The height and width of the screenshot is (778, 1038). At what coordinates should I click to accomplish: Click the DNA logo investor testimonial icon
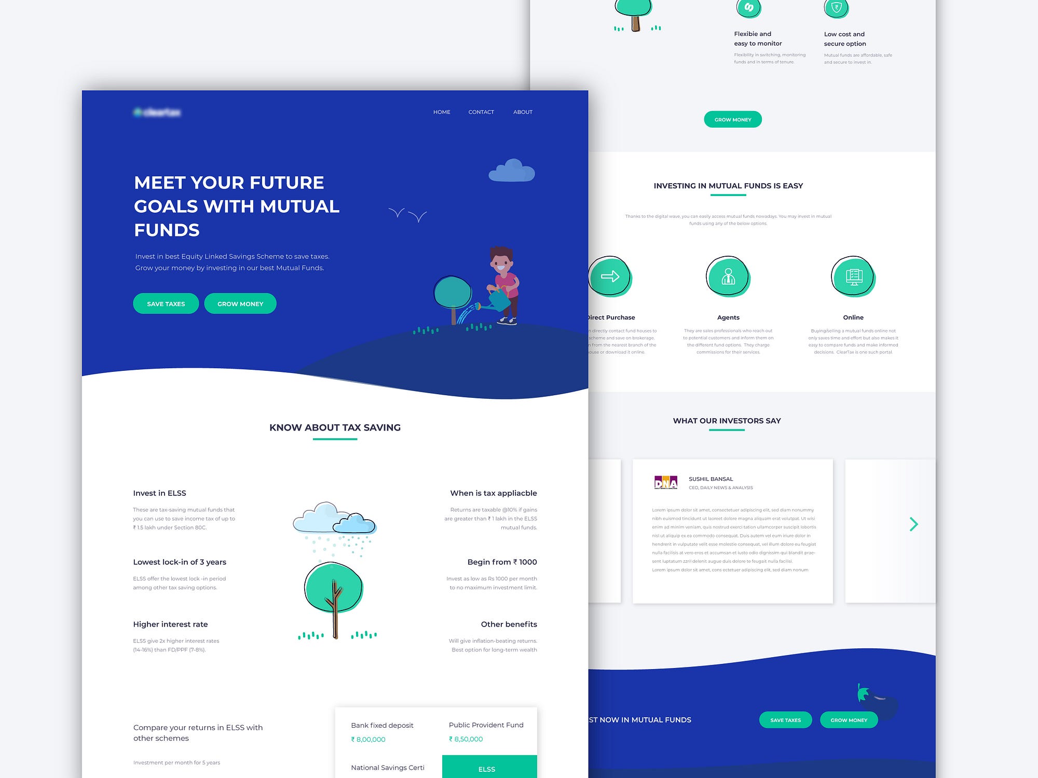[x=667, y=478]
